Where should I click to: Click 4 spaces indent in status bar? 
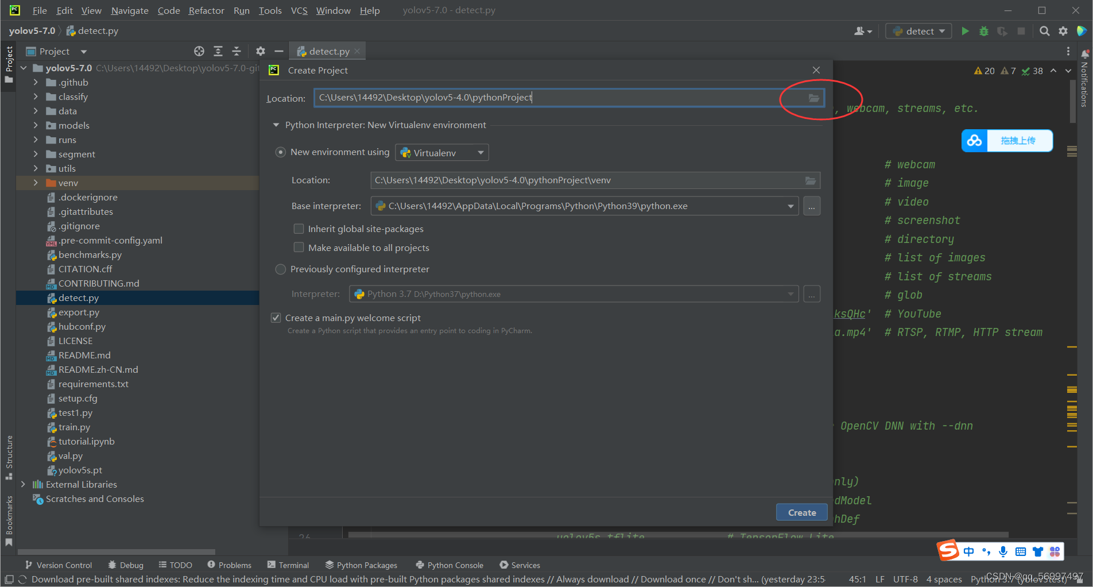(x=944, y=579)
